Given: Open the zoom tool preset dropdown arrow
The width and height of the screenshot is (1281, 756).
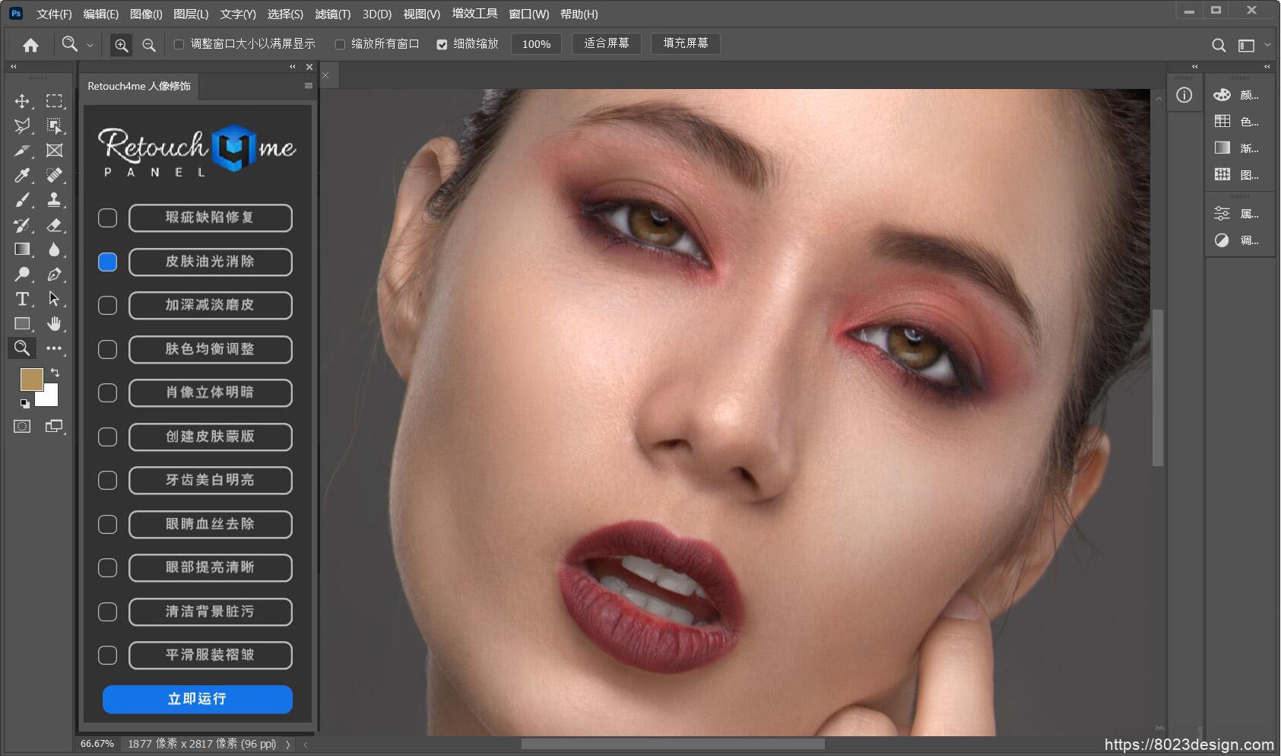Looking at the screenshot, I should [90, 45].
